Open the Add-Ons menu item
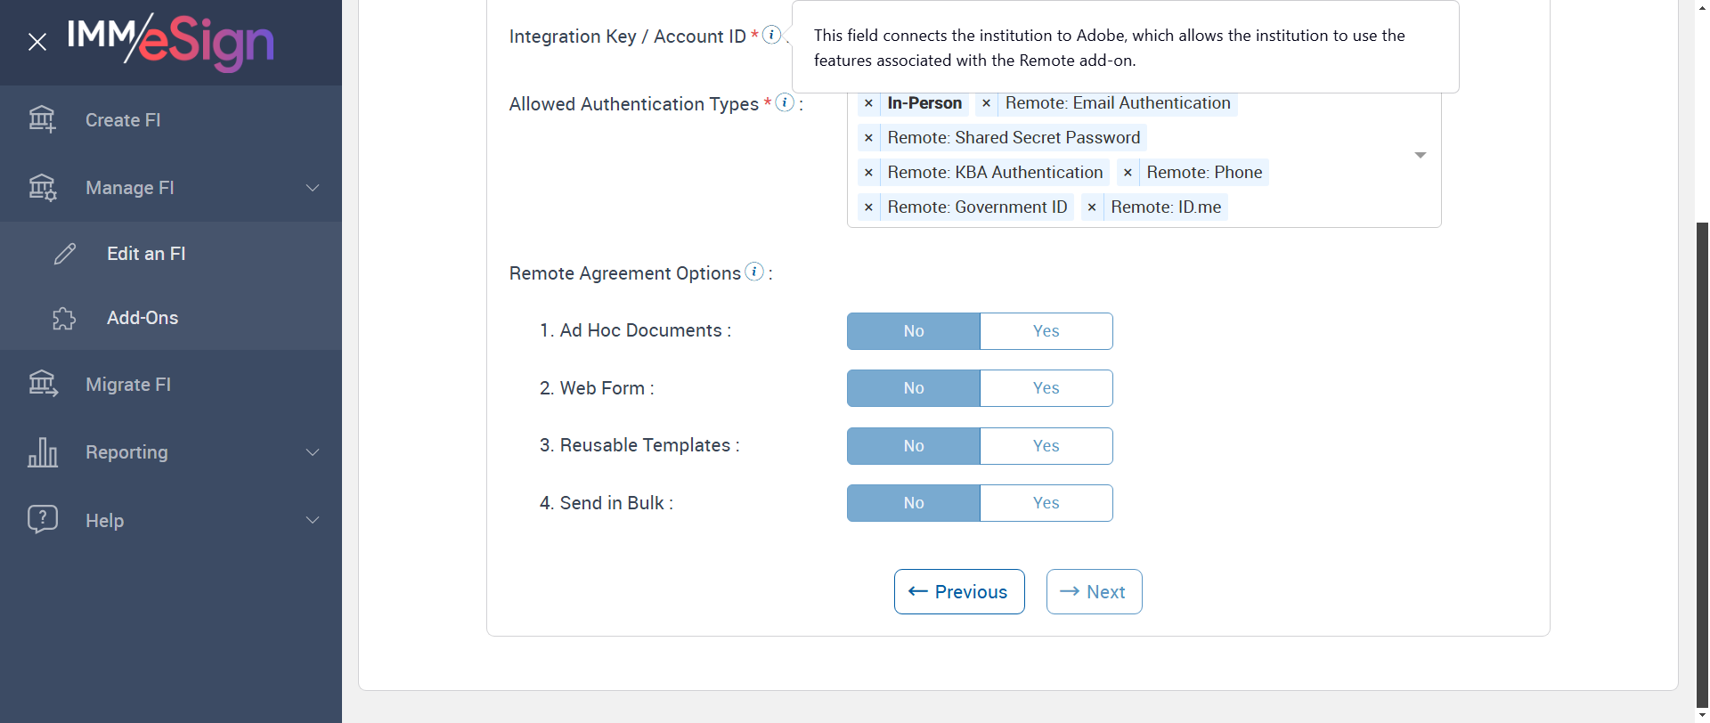This screenshot has height=723, width=1710. click(142, 318)
